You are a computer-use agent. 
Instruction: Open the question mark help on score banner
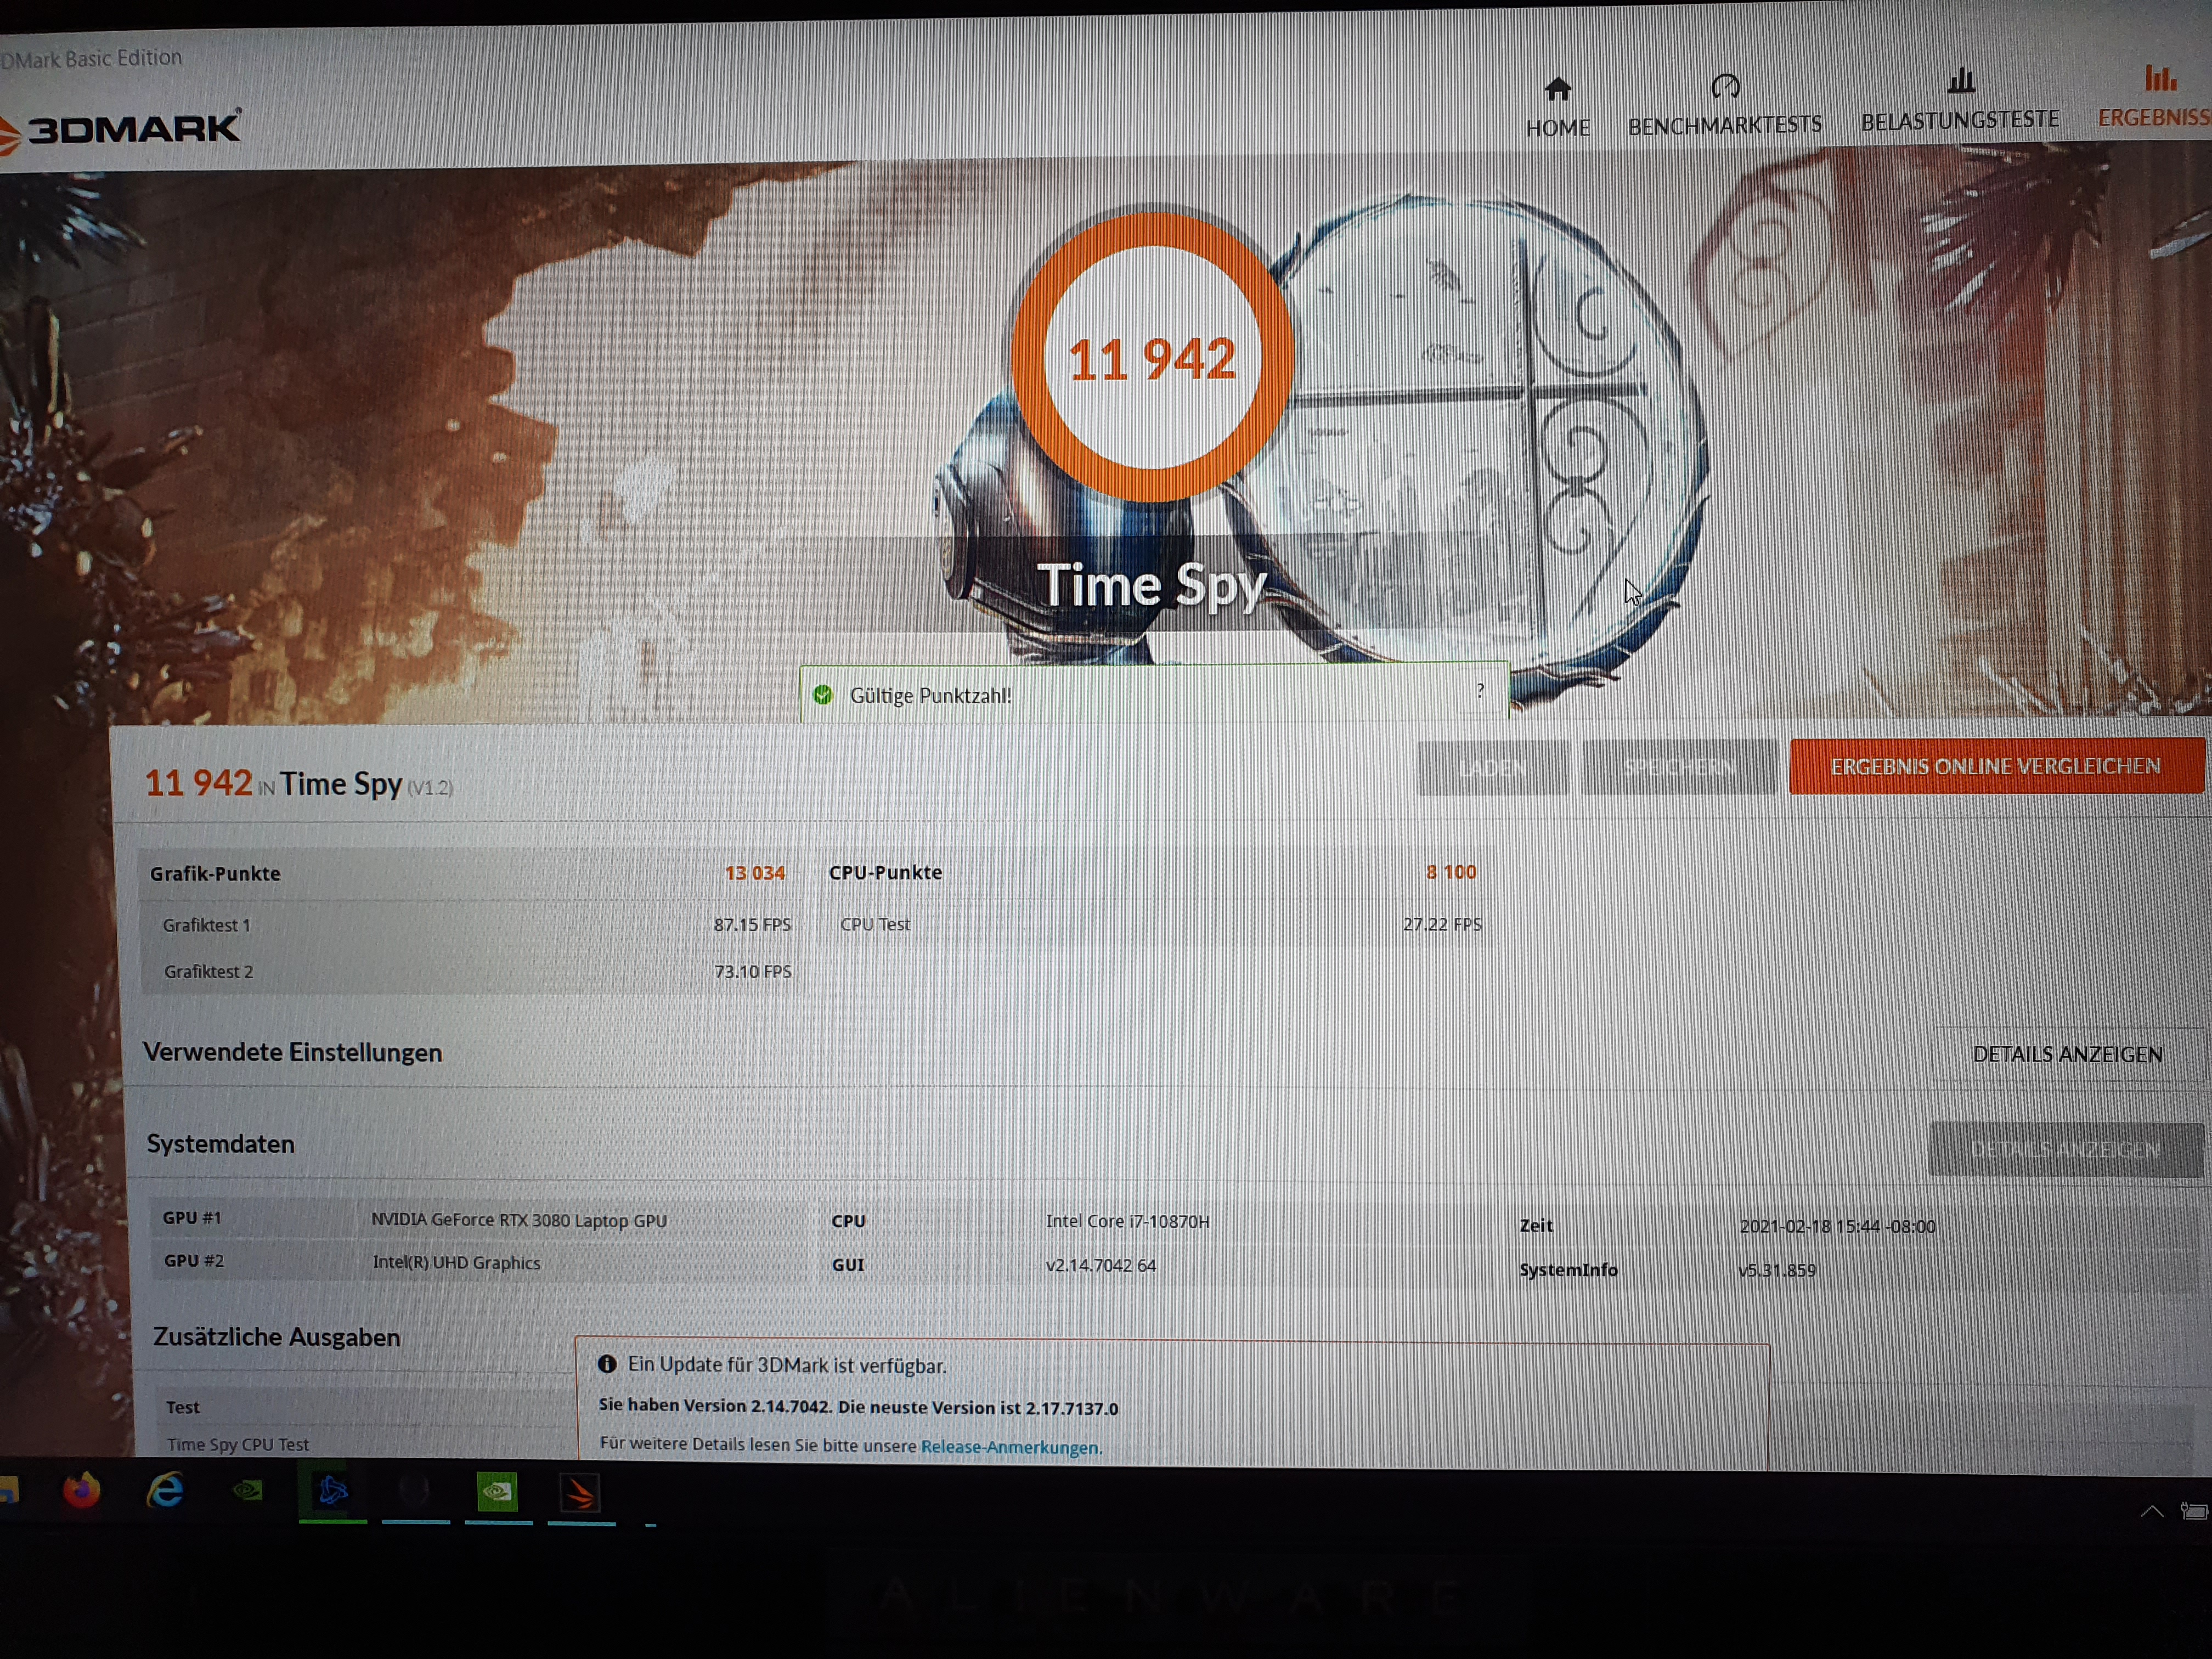[x=1479, y=691]
